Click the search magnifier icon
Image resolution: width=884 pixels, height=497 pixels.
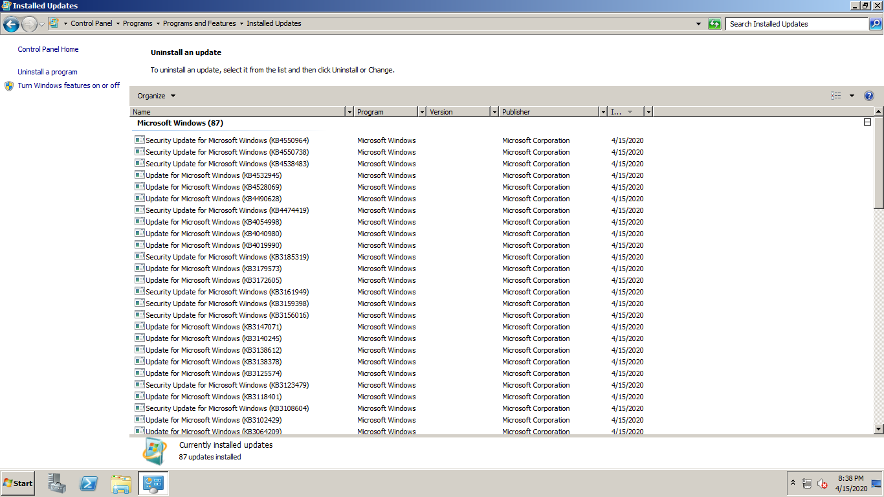[875, 24]
